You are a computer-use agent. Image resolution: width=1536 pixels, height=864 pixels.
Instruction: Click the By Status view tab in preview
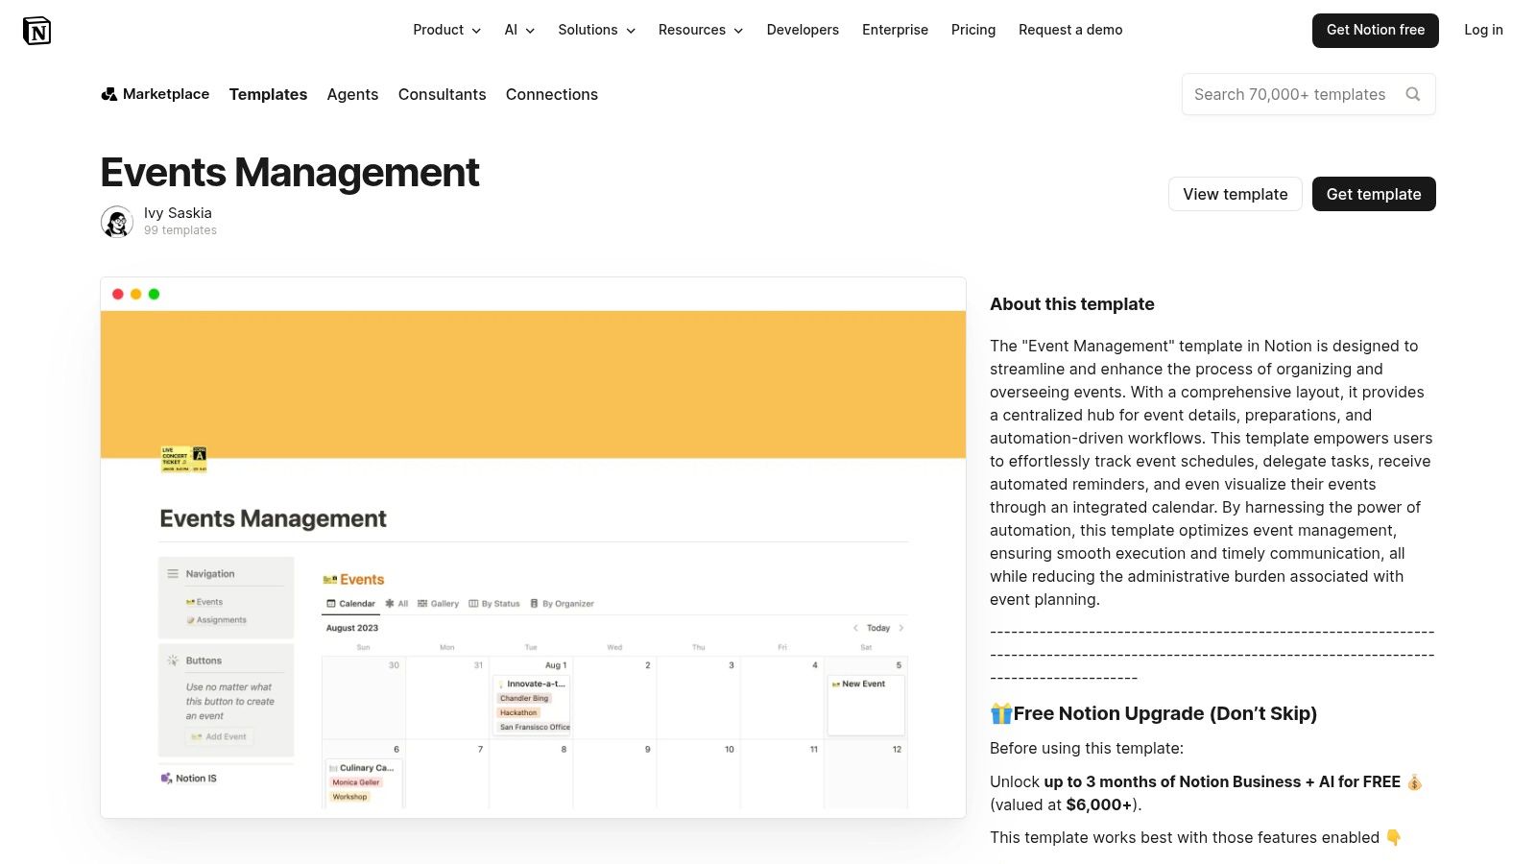coord(494,604)
